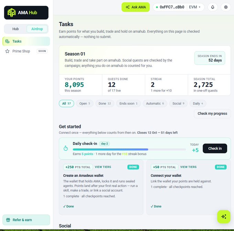Filter quests by Social
234x231 pixels.
(x=178, y=103)
